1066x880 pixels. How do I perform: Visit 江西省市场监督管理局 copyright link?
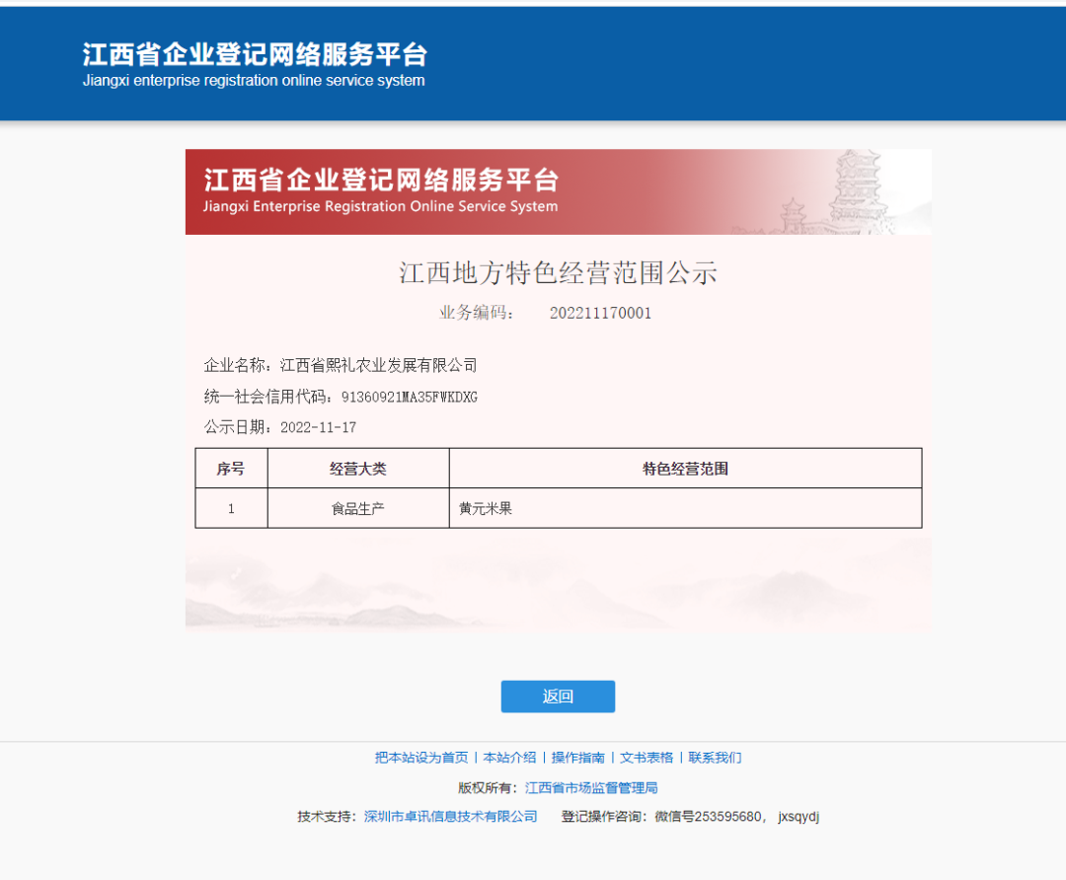tap(591, 788)
